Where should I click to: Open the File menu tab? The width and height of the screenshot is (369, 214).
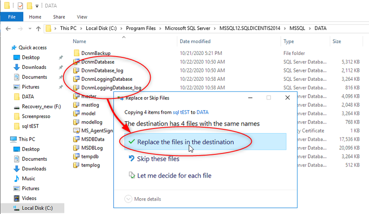click(x=12, y=17)
